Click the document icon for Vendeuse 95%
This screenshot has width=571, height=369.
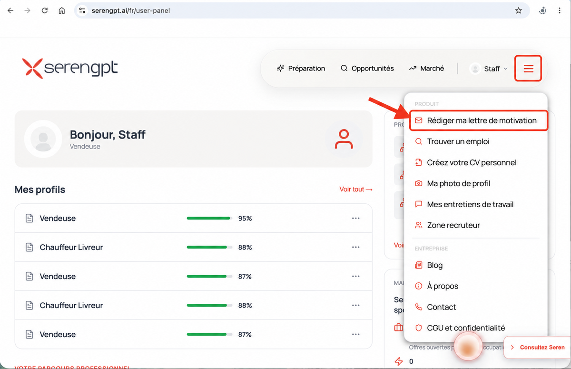click(30, 218)
